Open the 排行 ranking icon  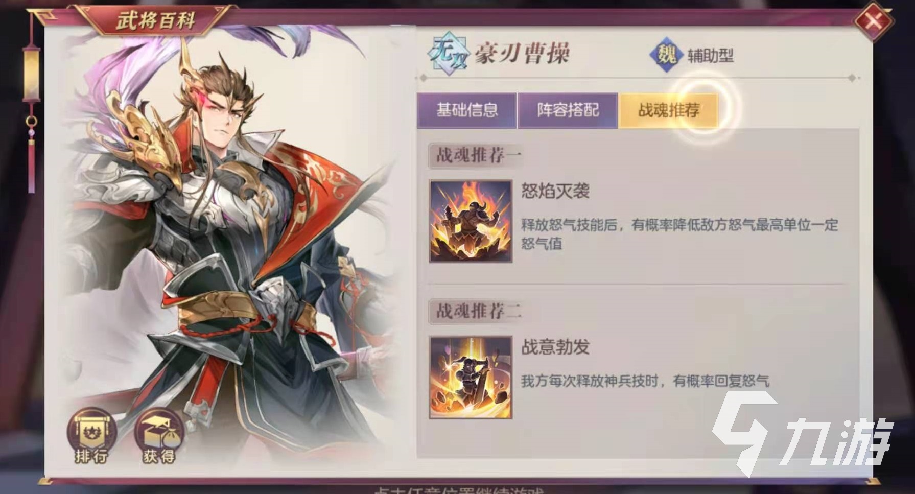91,436
